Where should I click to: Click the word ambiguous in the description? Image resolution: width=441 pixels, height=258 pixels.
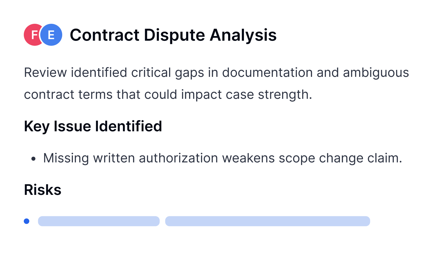click(x=376, y=73)
